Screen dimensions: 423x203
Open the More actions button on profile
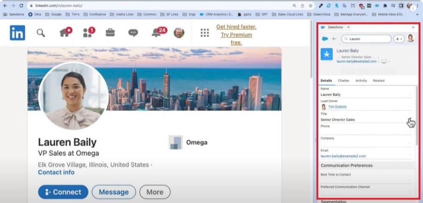click(x=155, y=192)
